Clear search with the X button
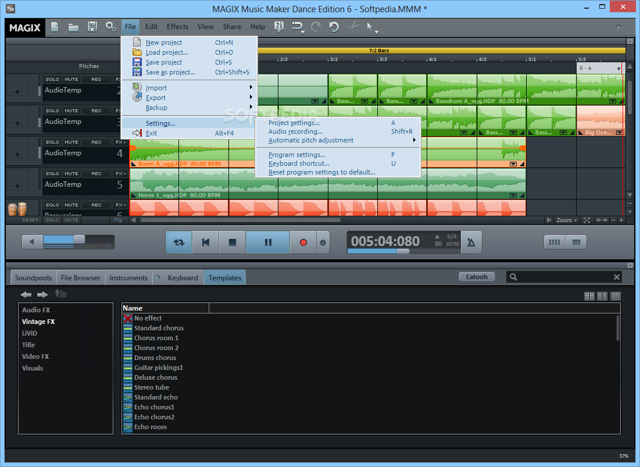The height and width of the screenshot is (467, 640). tap(617, 277)
